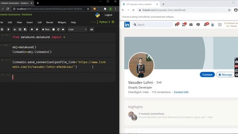Reload the localhost Jupyter page

[8, 9]
